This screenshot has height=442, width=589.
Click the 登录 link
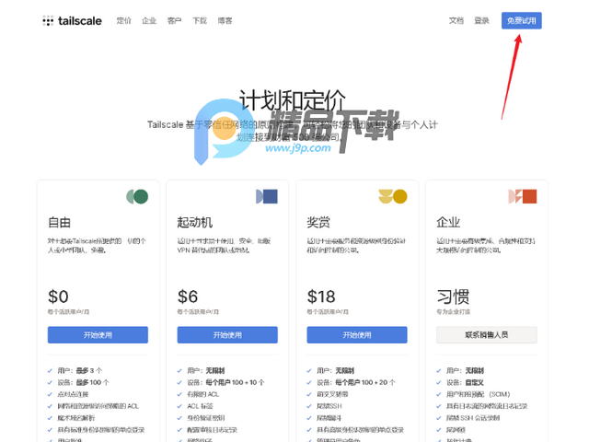(481, 20)
